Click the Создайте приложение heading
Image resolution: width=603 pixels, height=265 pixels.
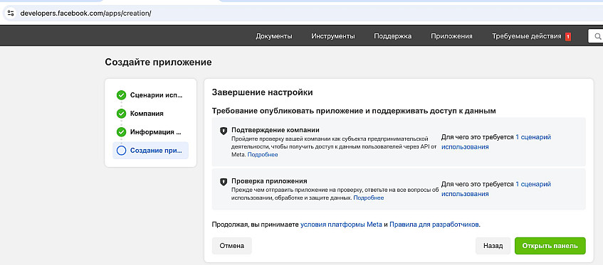click(159, 62)
